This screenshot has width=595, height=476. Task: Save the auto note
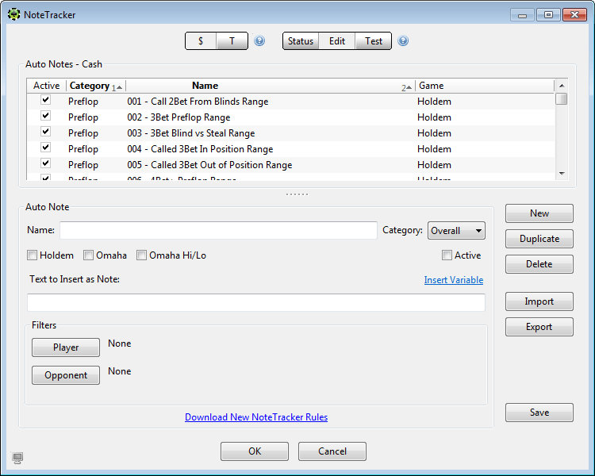(x=539, y=413)
